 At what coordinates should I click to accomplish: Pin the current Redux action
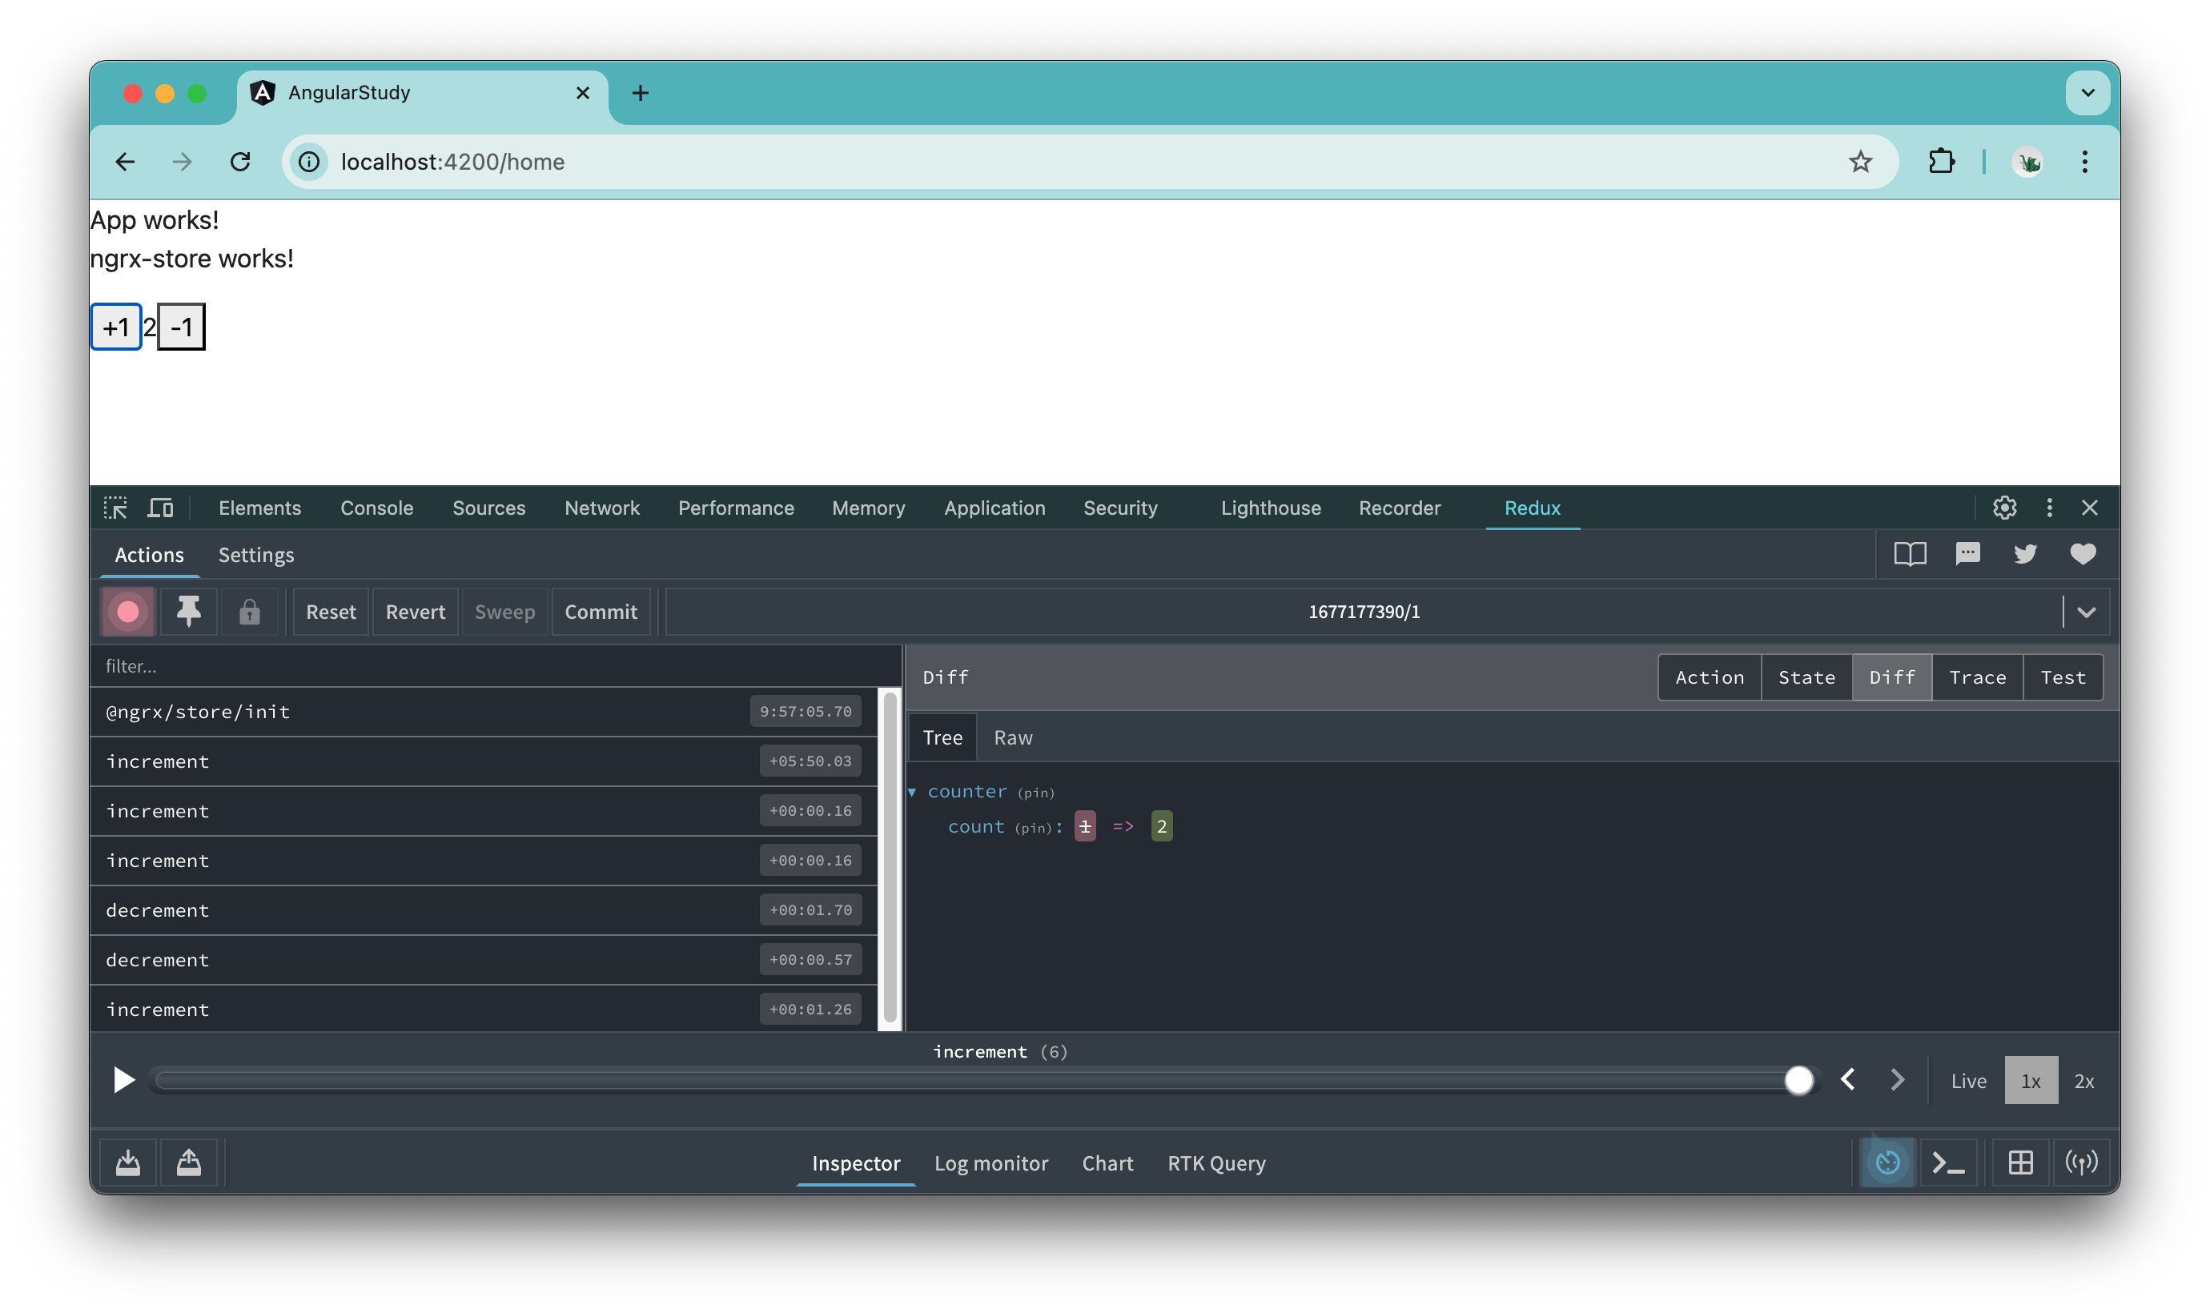point(188,612)
